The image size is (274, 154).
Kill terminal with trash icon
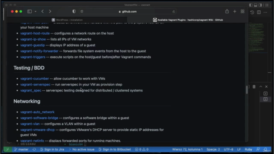click(x=254, y=87)
